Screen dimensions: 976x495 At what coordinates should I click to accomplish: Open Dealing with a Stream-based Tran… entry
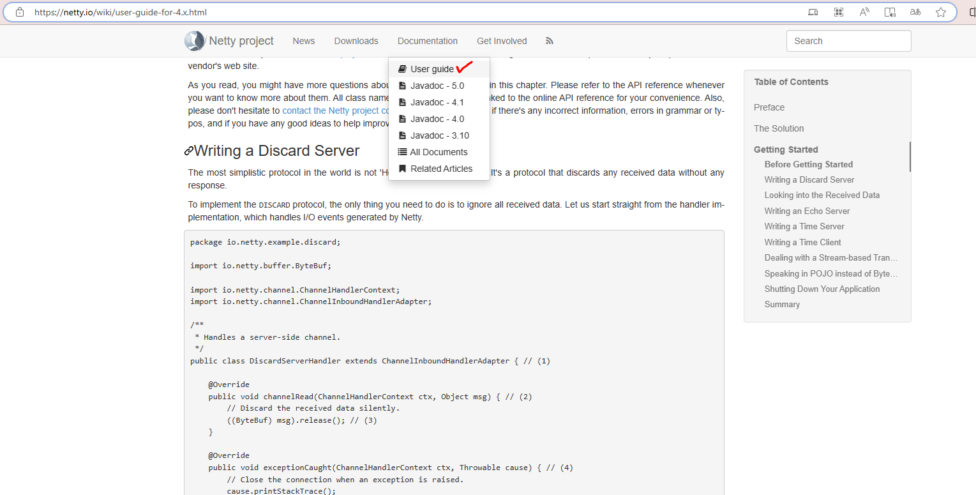(831, 258)
